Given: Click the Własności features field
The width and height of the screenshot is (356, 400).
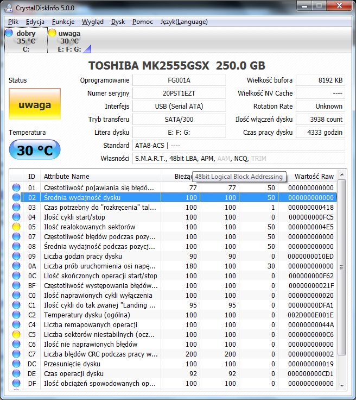Looking at the screenshot, I should point(239,158).
